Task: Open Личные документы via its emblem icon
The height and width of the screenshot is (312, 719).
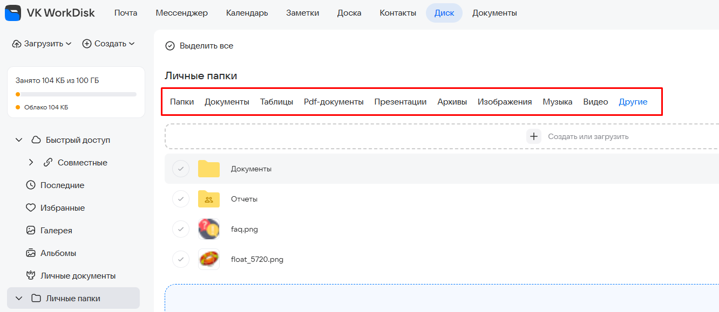Action: 31,276
